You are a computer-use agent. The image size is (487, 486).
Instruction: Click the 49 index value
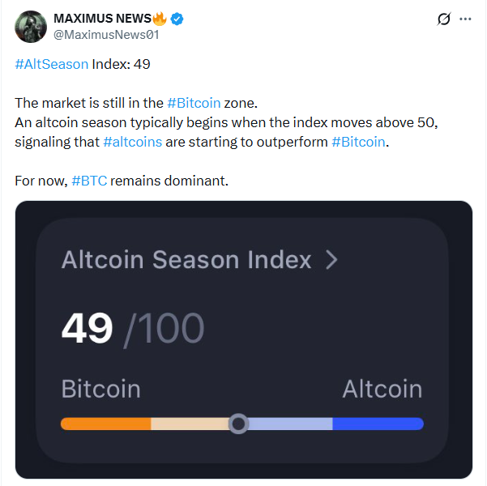[87, 329]
